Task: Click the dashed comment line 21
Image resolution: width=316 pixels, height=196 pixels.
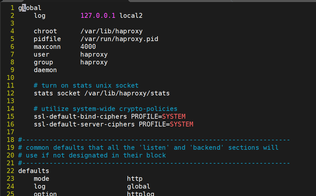Action: (x=154, y=163)
